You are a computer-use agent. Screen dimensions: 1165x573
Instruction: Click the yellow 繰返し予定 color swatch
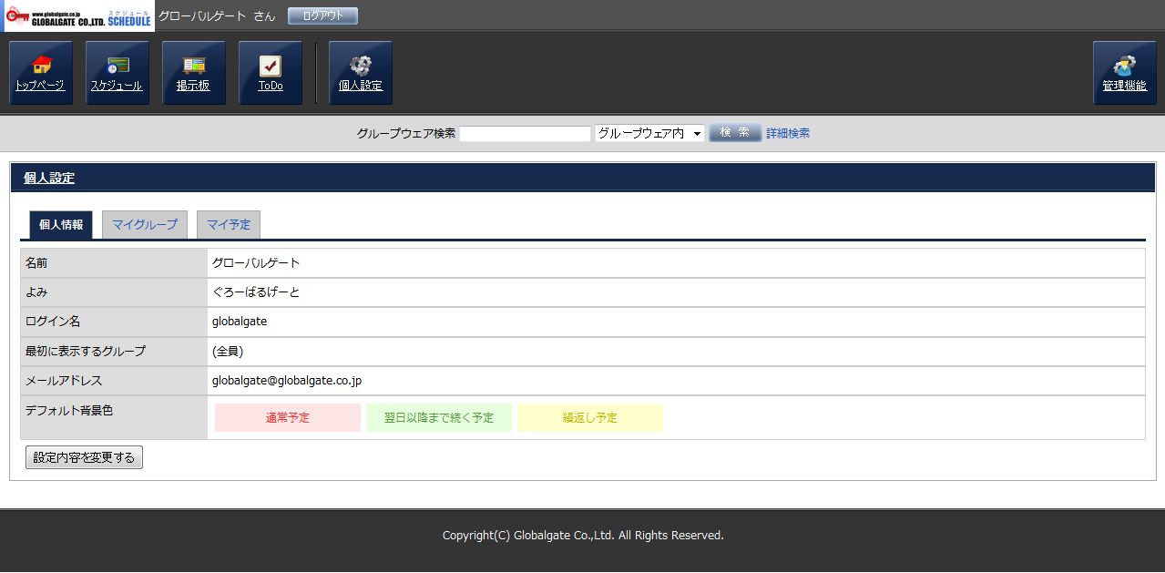pos(590,417)
